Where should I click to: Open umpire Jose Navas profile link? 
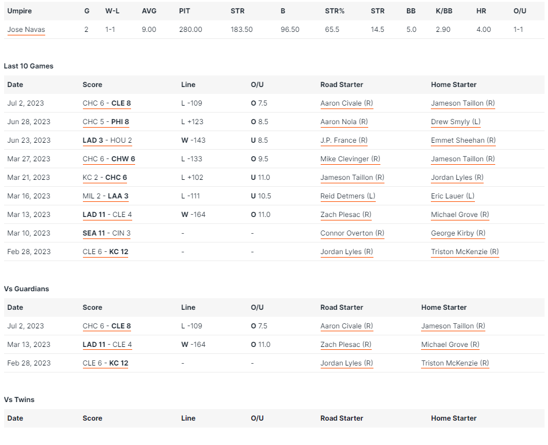click(26, 30)
